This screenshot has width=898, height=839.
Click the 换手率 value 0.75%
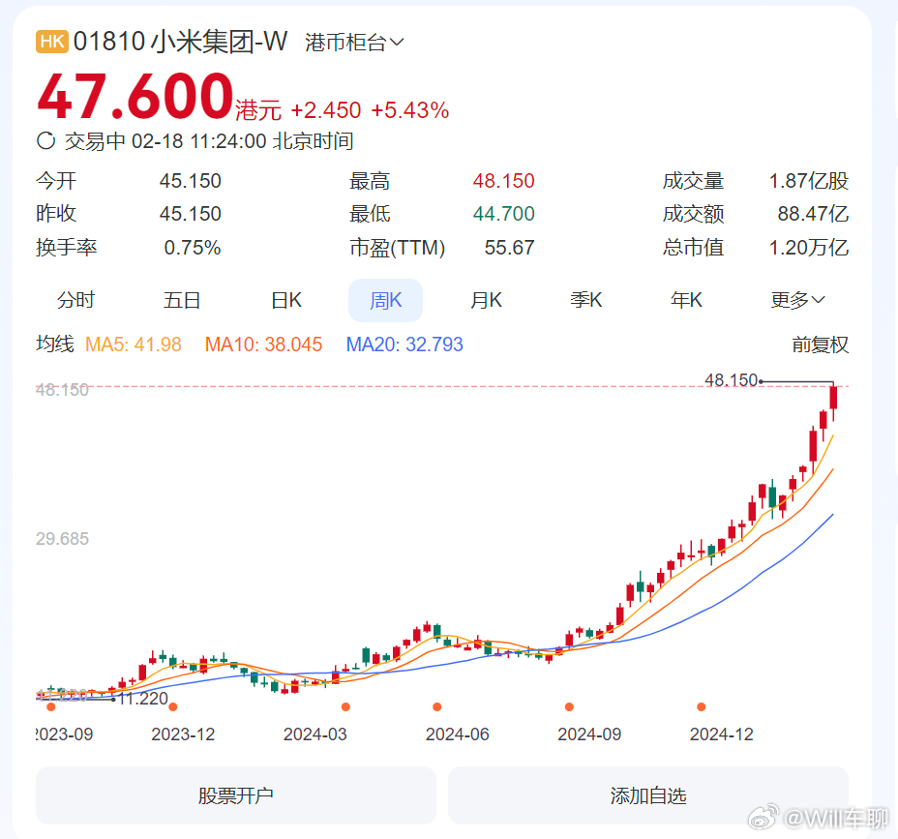tap(193, 248)
